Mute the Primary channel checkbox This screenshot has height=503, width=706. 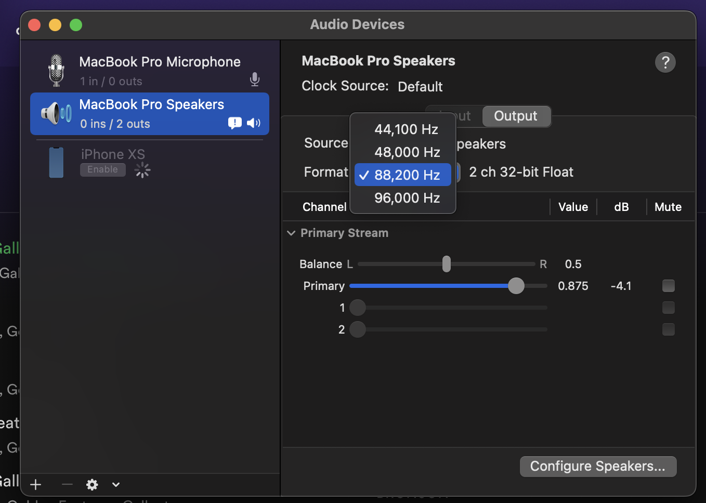click(669, 286)
